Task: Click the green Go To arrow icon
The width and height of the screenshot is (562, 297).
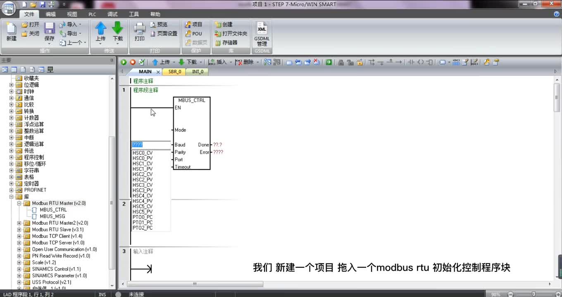Action: click(x=329, y=62)
